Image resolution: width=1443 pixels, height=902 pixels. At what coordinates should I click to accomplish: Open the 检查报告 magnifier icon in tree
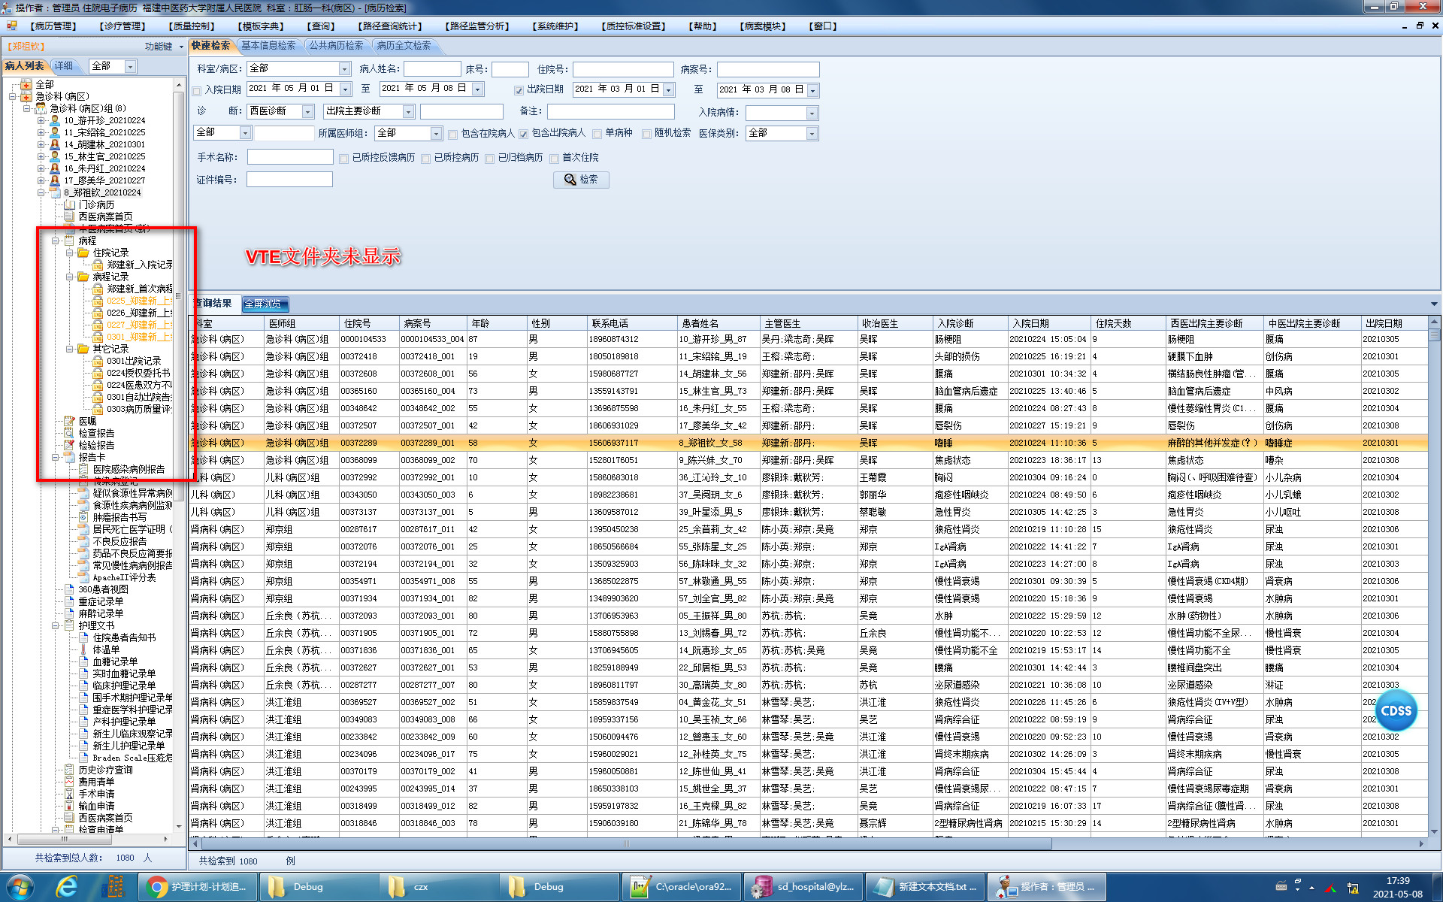pyautogui.click(x=70, y=433)
